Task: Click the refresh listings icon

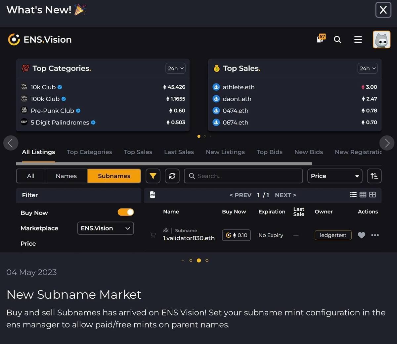Action: [x=172, y=176]
